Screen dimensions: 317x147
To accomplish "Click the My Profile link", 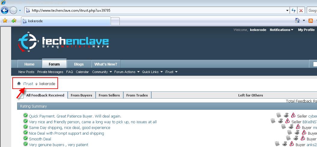I will click(x=306, y=30).
